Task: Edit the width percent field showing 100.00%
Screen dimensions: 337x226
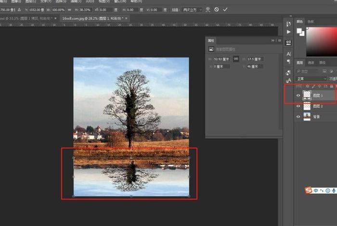Action: pyautogui.click(x=58, y=10)
